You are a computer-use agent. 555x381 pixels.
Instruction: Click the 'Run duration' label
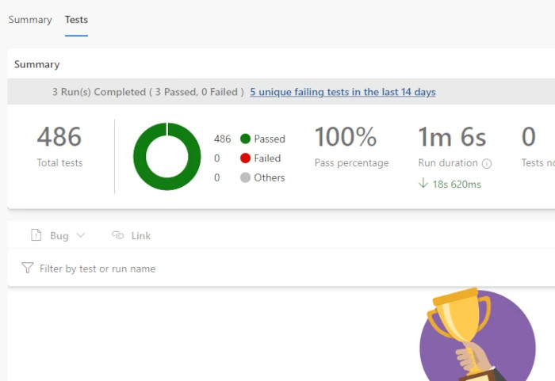click(448, 163)
